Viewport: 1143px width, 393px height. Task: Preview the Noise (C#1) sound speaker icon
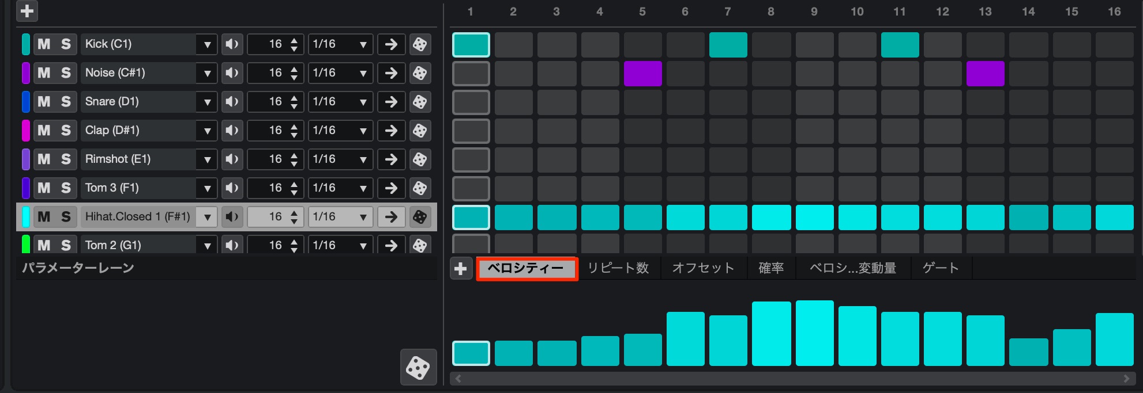tap(232, 73)
